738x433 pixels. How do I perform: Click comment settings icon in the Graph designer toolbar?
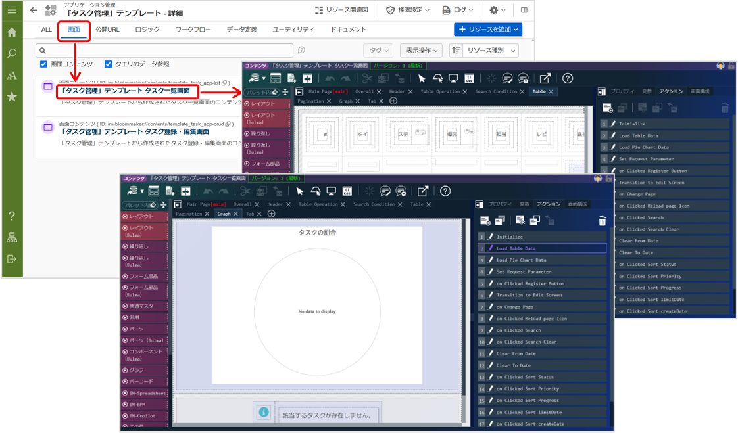coord(401,191)
